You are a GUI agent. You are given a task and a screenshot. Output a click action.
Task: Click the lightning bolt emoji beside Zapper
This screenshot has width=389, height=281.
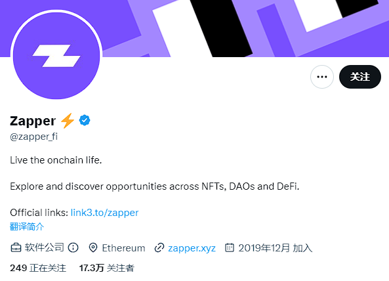68,121
